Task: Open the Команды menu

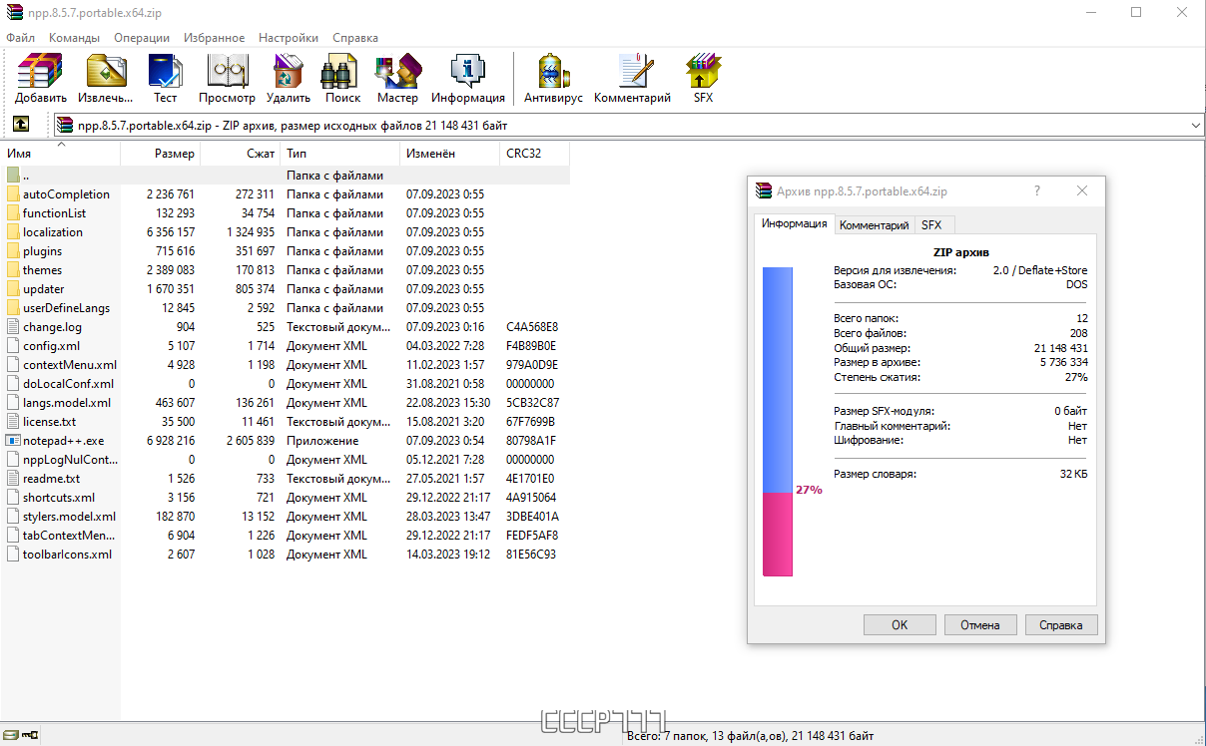Action: pos(74,38)
